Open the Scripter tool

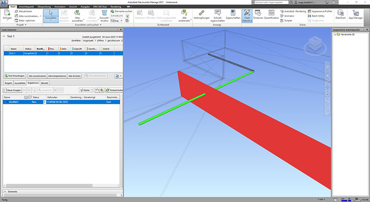[286, 21]
